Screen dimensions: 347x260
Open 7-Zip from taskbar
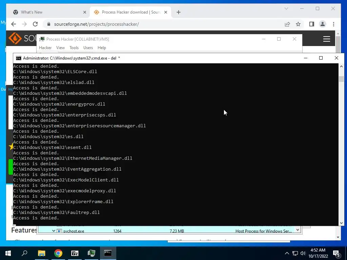tap(75, 253)
